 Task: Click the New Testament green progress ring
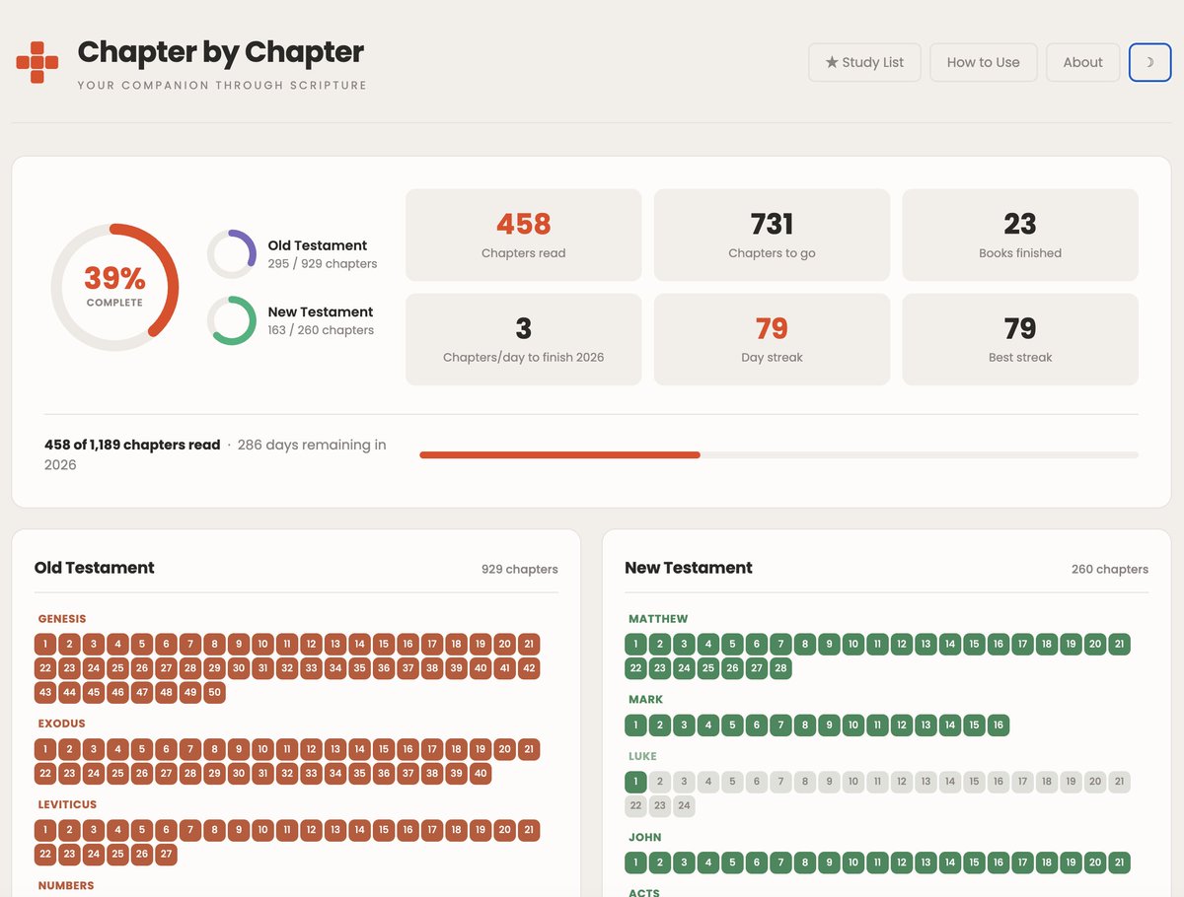(x=232, y=320)
